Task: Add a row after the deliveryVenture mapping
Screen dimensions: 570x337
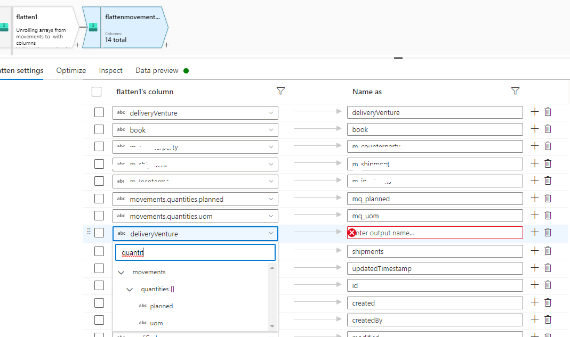Action: click(x=534, y=112)
